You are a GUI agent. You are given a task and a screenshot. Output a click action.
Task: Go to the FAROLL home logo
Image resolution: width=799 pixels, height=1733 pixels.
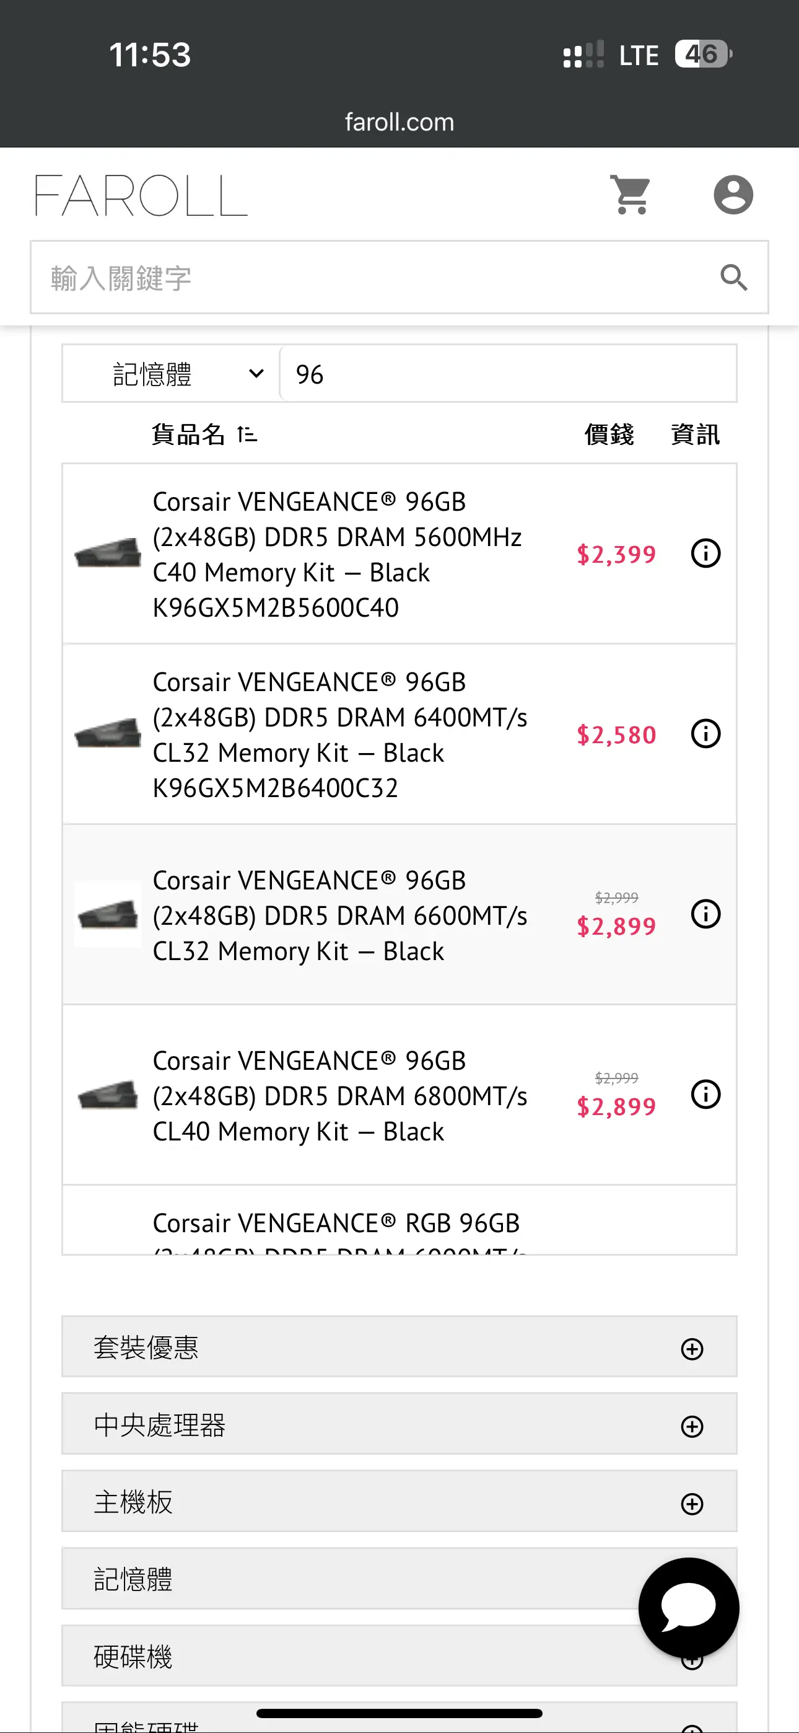pos(141,196)
